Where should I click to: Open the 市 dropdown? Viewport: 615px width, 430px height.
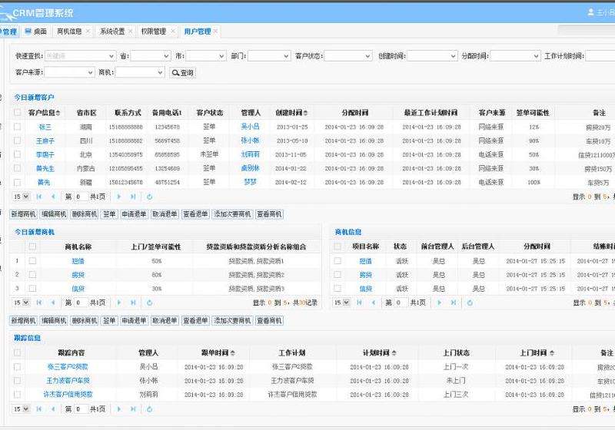206,56
